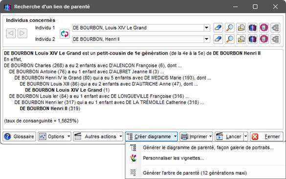Click the Individu 1 name field

138,28
